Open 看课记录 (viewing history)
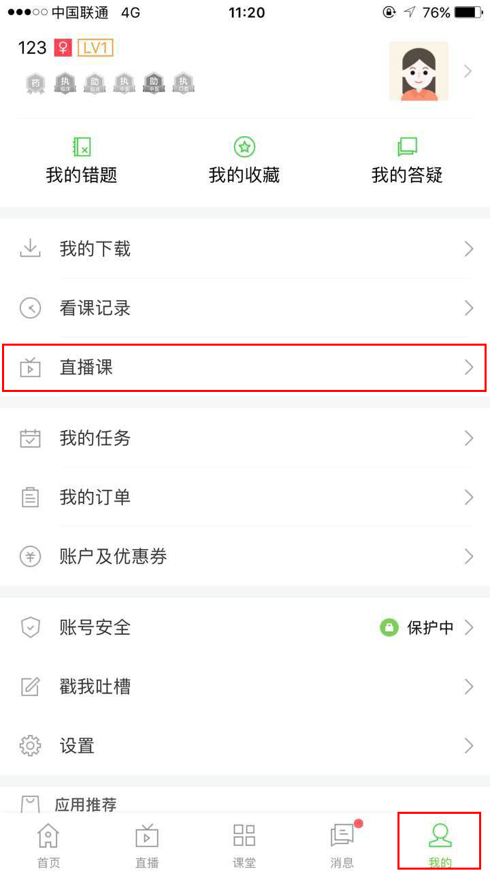This screenshot has width=490, height=871. point(245,308)
